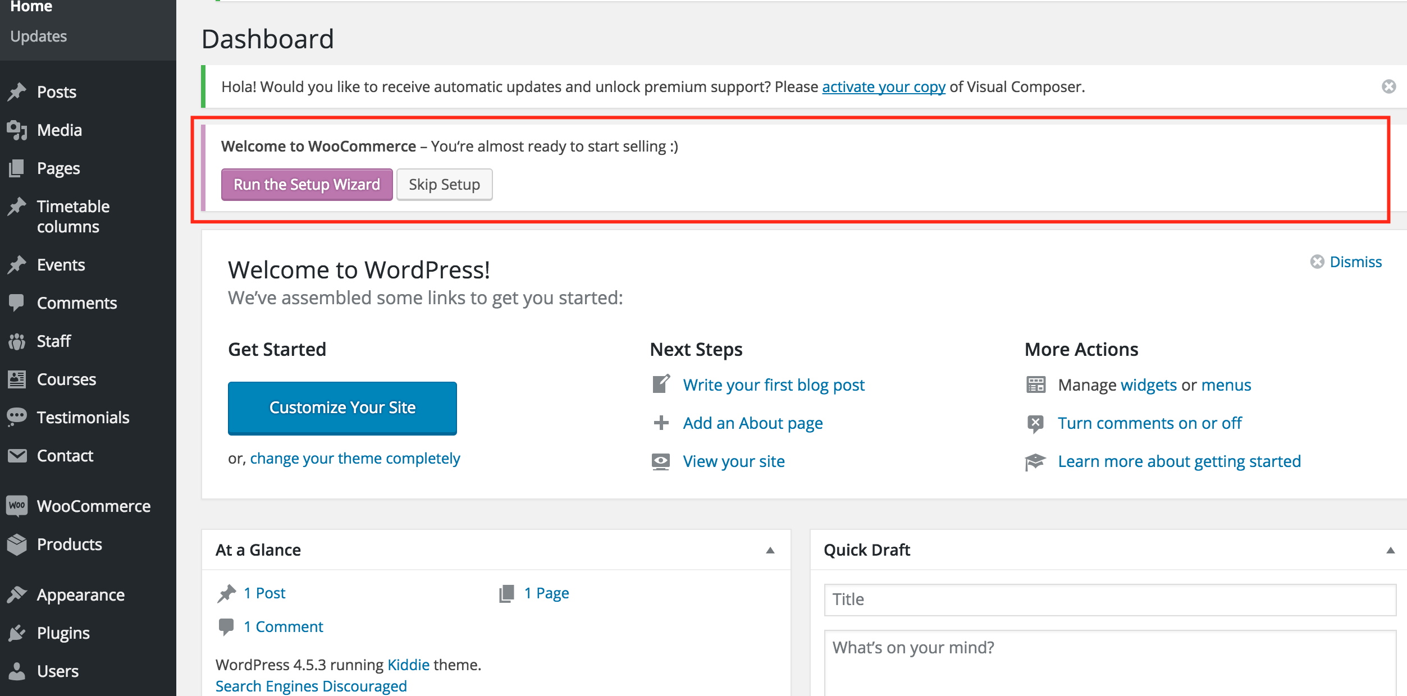The height and width of the screenshot is (696, 1407).
Task: Click the Contact envelope icon
Action: [17, 456]
